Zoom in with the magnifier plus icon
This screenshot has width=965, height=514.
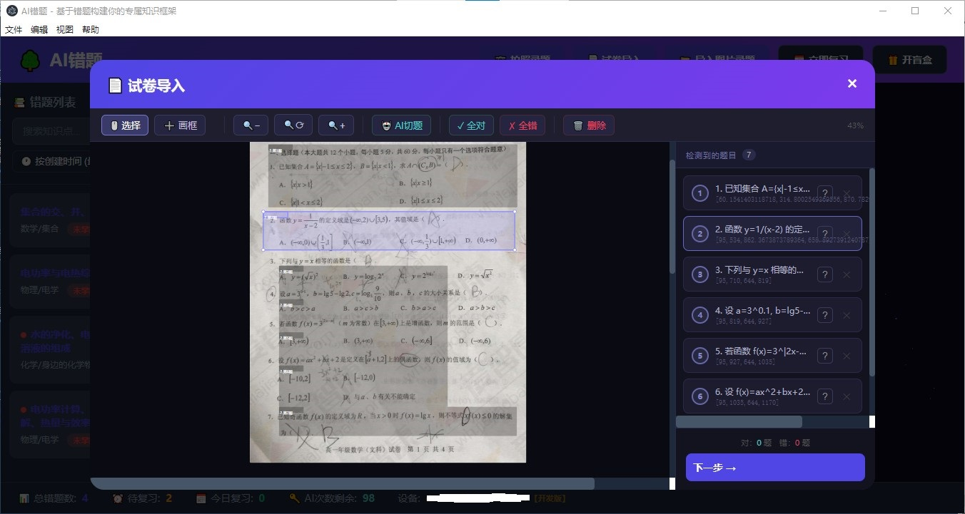(336, 125)
